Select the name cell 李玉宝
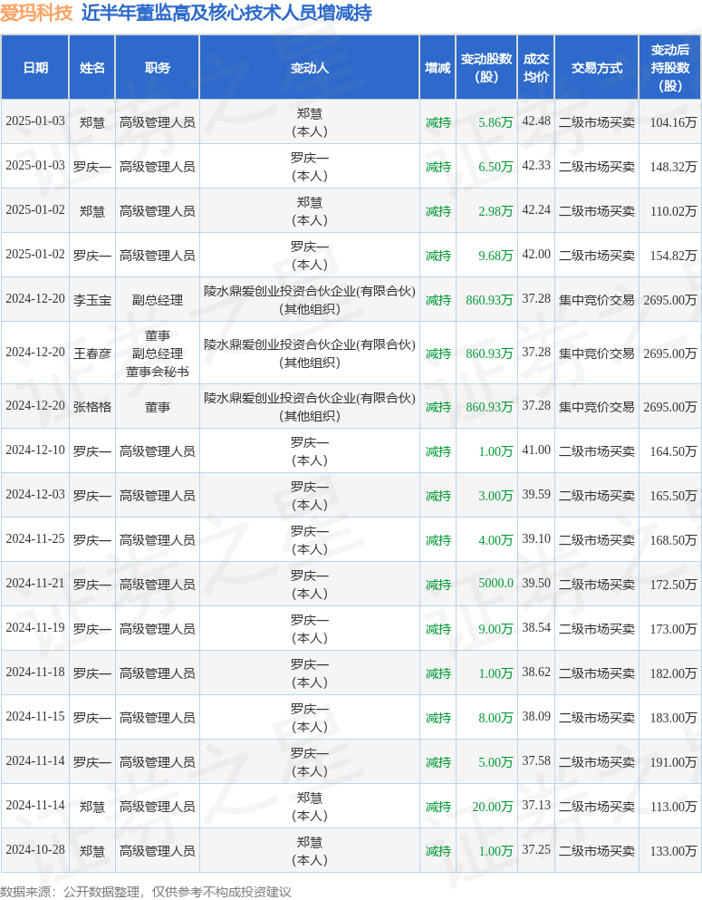 pyautogui.click(x=92, y=300)
